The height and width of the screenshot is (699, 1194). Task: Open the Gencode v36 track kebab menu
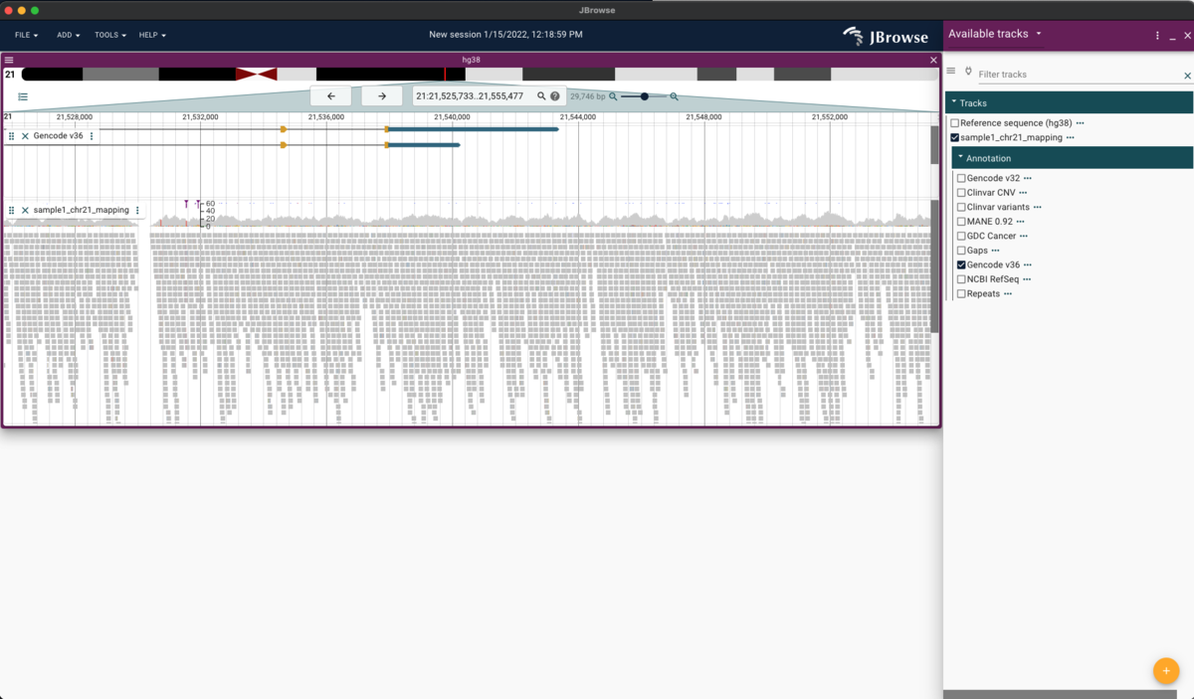(x=92, y=136)
